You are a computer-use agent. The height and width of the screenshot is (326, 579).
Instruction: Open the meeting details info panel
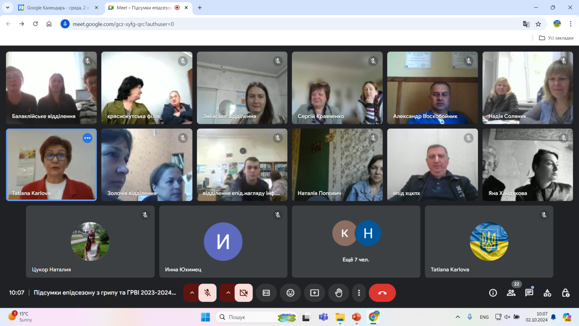pyautogui.click(x=493, y=293)
